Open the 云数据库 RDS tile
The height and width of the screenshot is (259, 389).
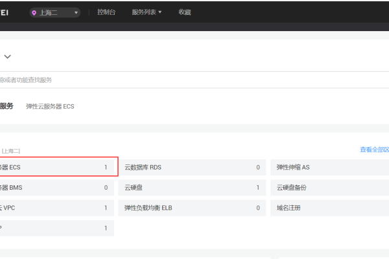point(191,167)
